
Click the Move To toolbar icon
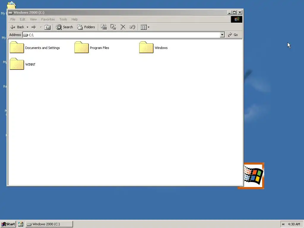click(104, 27)
